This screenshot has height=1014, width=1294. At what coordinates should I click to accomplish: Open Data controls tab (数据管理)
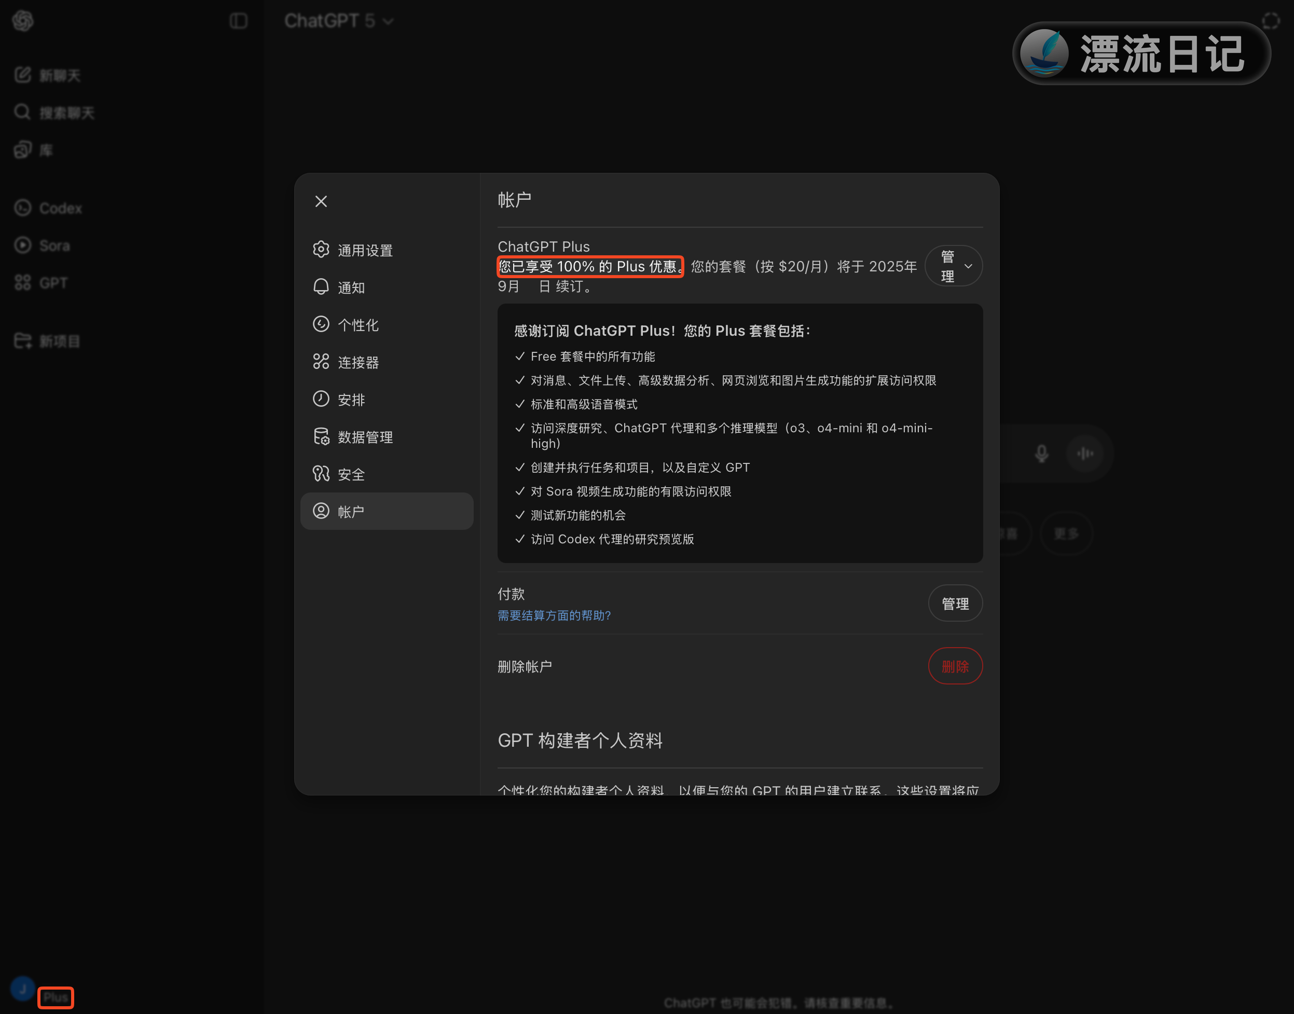(387, 437)
